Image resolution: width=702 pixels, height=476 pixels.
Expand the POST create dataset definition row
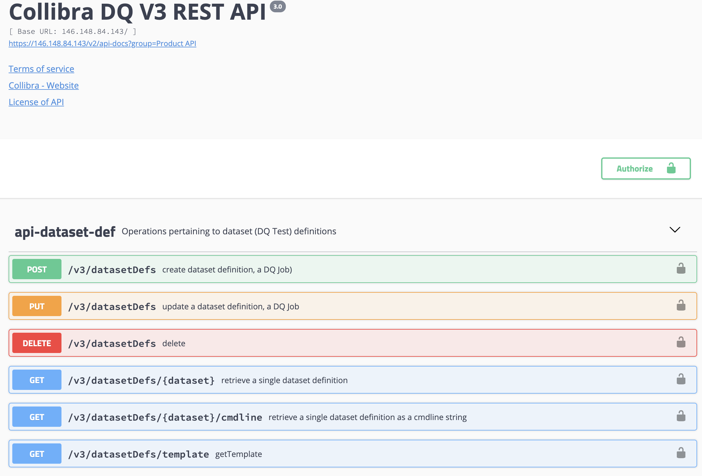[x=353, y=269]
